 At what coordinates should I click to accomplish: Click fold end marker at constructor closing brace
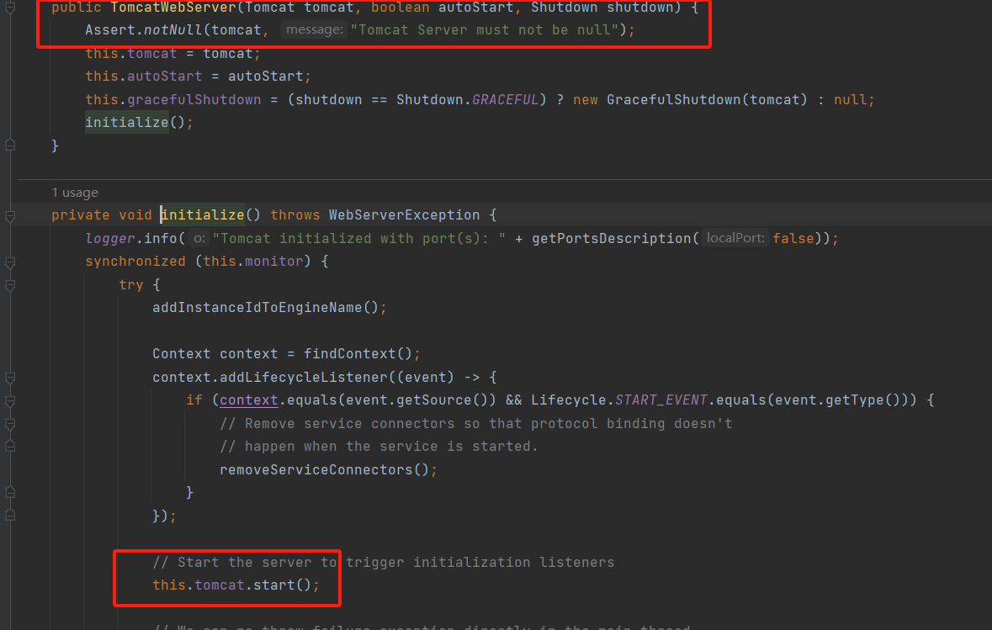(x=10, y=145)
